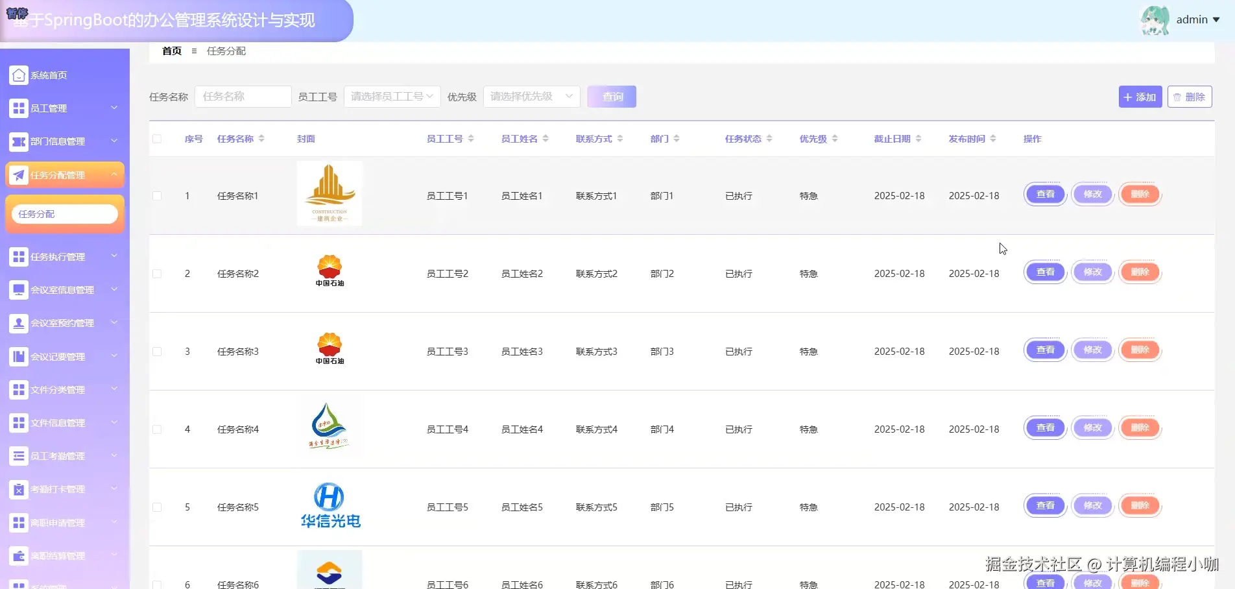Open the 任务名称1 cover thumbnail

tap(330, 193)
